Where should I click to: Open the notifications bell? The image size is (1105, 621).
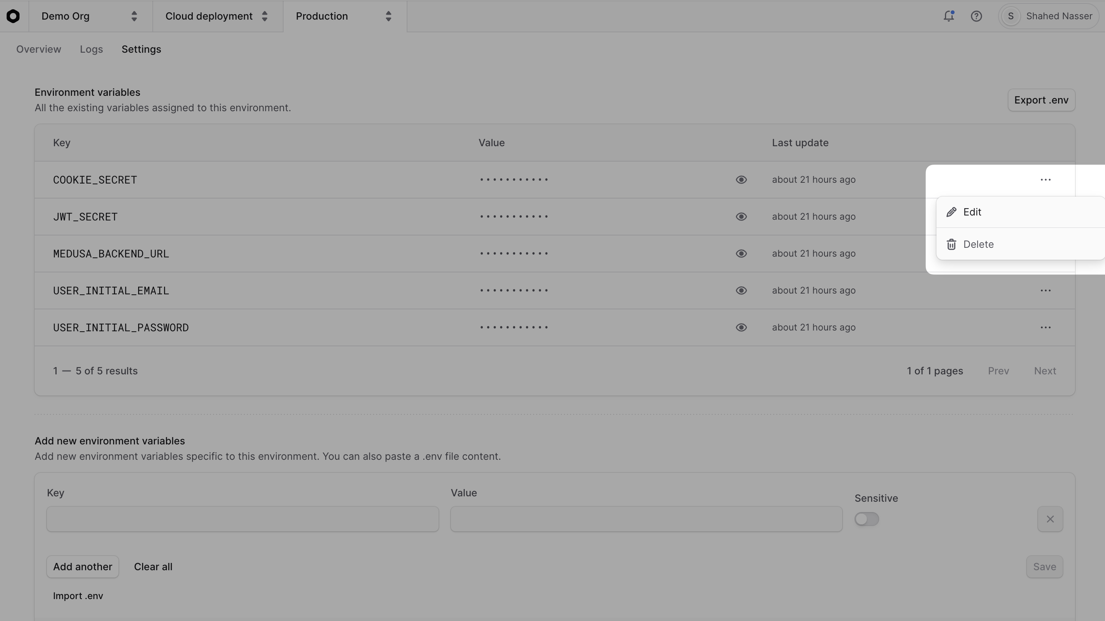point(949,16)
